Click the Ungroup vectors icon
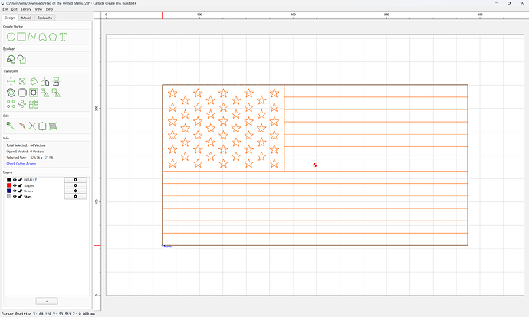The image size is (529, 317). [56, 93]
